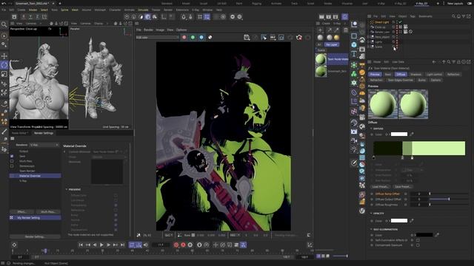Click the green channel button in Picture Viewer
The height and width of the screenshot is (266, 474).
click(193, 38)
